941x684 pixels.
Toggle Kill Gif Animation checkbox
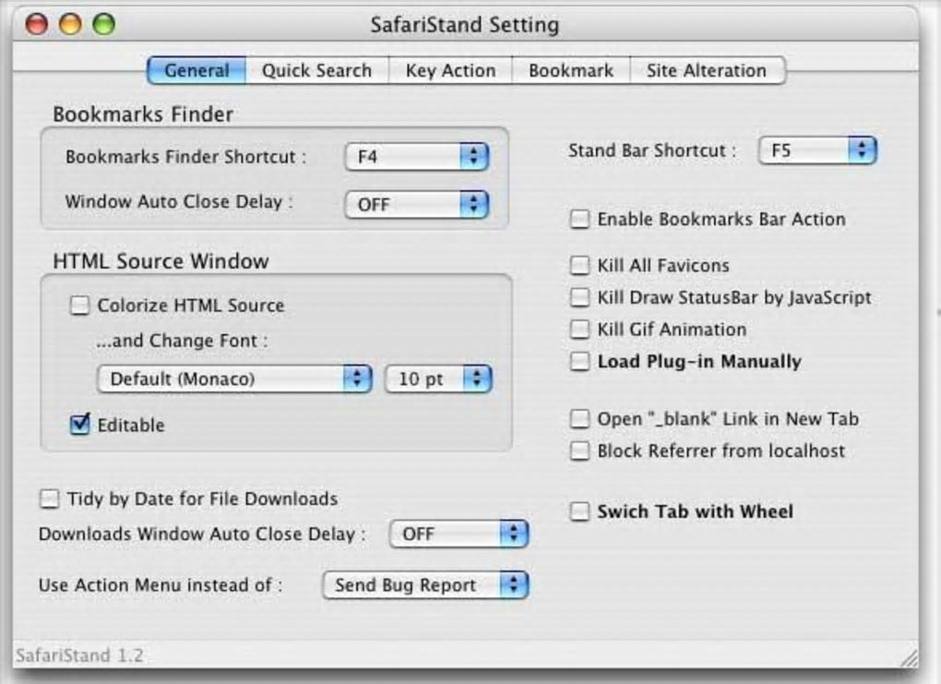(579, 330)
